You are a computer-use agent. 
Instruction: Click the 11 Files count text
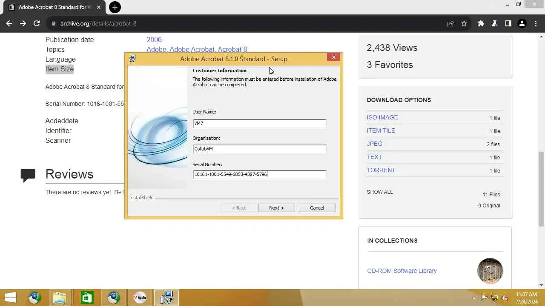tap(491, 195)
